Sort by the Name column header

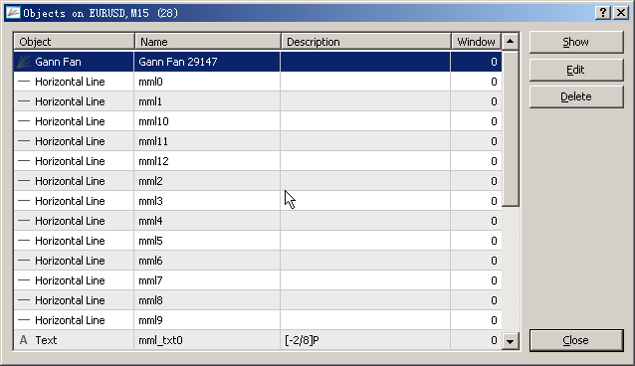(x=208, y=42)
